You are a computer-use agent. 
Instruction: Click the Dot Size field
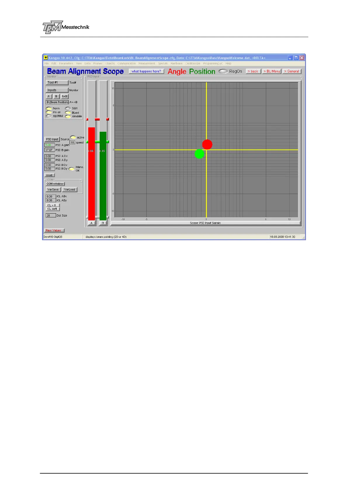51,215
